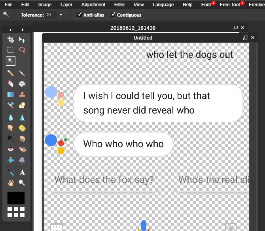Open the Layer menu
Image resolution: width=265 pixels, height=231 pixels.
(66, 5)
